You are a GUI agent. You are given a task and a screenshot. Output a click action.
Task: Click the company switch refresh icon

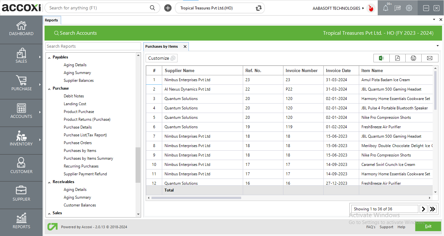click(259, 8)
